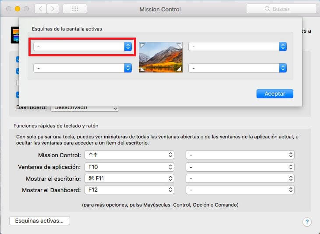This screenshot has width=320, height=234.
Task: Click the '(para más opciones, pulsa Mayúsculas…)' hint
Action: click(x=160, y=205)
